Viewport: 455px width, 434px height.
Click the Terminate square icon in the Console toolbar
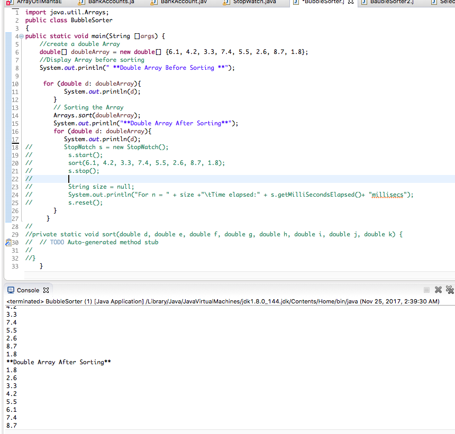pos(427,290)
